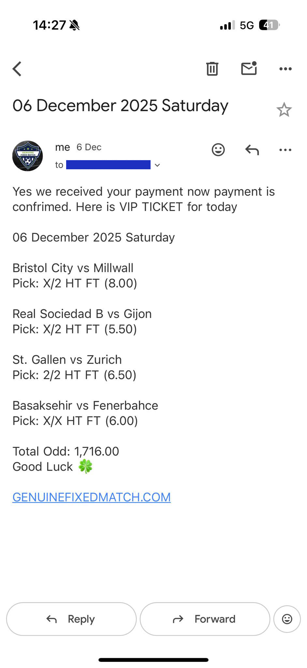Viewport: 307px width, 668px height.
Task: Reply using the arrow icon by sender
Action: pyautogui.click(x=252, y=150)
